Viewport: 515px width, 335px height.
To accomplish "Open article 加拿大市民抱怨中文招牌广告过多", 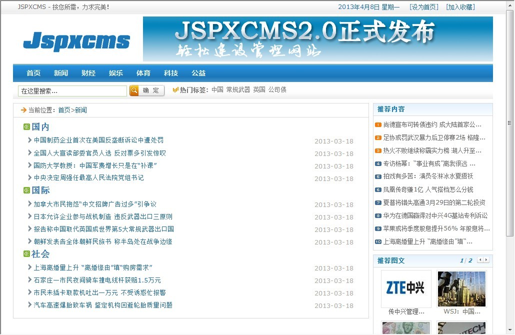I will click(x=95, y=204).
